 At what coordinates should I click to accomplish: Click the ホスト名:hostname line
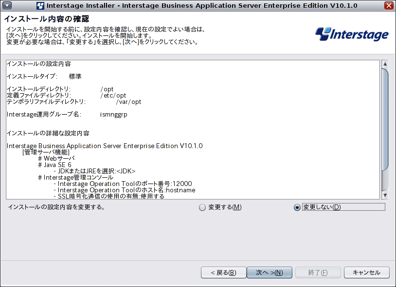(x=125, y=190)
